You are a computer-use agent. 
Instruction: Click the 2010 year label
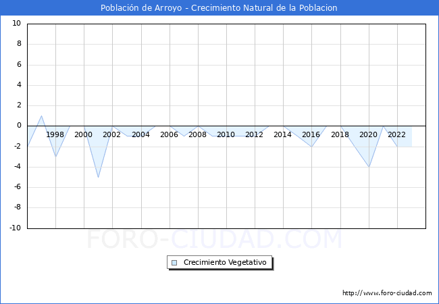(x=226, y=134)
